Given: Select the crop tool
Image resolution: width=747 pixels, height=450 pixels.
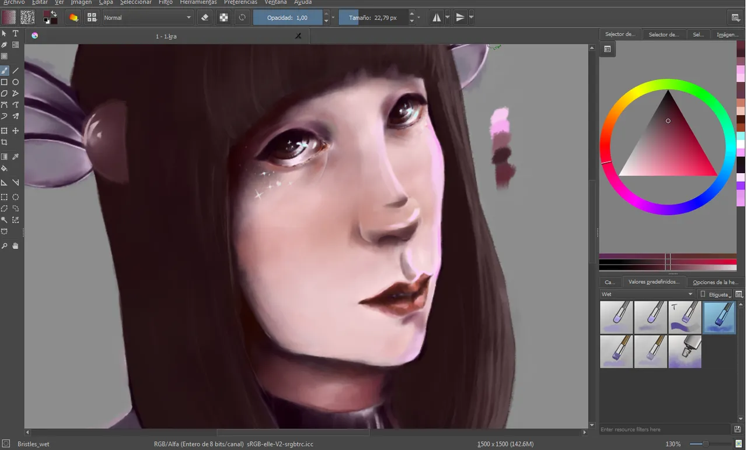Looking at the screenshot, I should 4,142.
